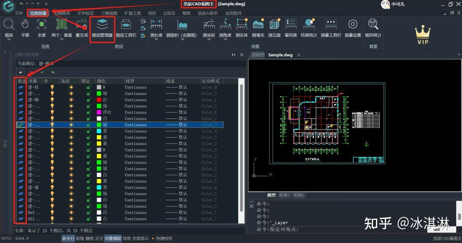Click 快捷特性 in status bar

[164, 238]
